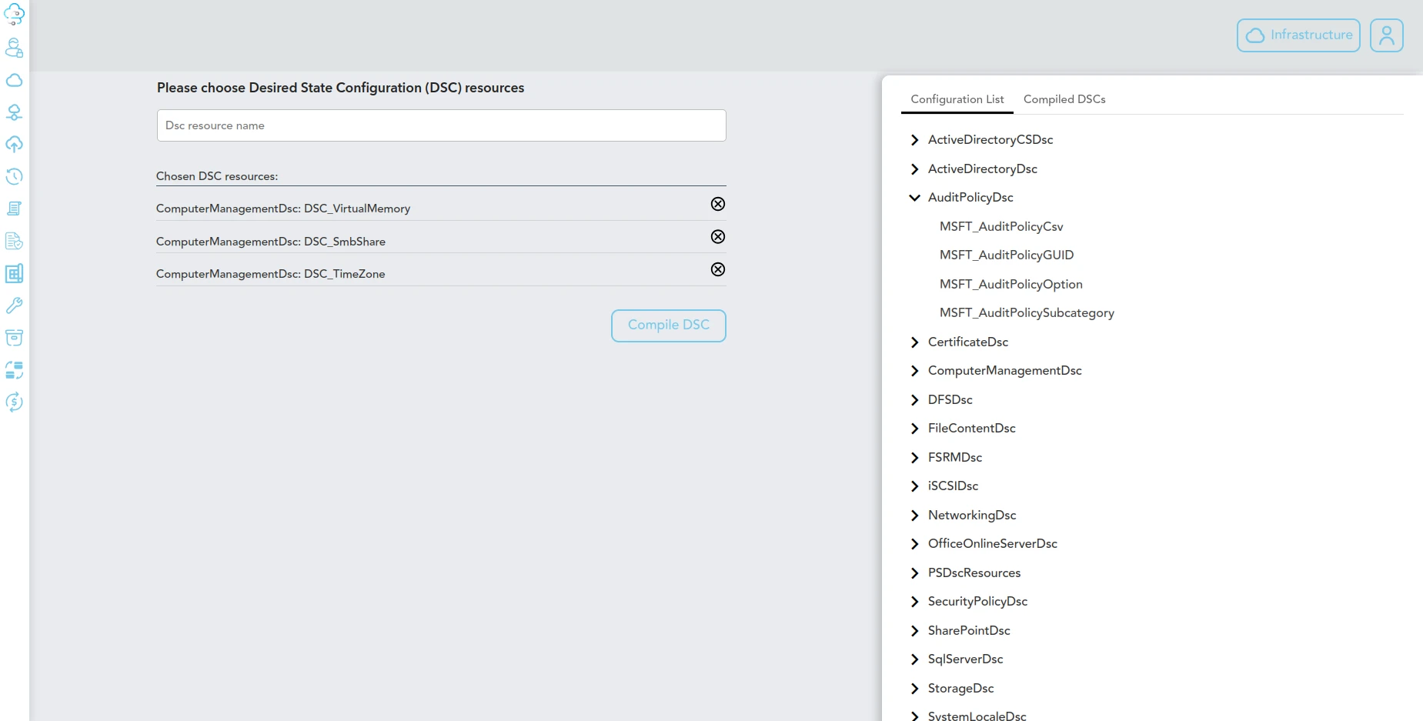Click the cloud logo at the sidebar top

[x=14, y=14]
